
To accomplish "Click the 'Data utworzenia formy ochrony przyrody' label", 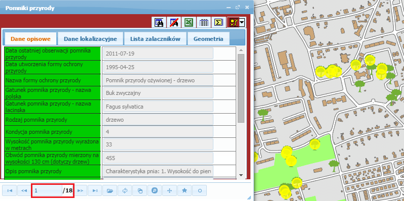I will [x=44, y=67].
